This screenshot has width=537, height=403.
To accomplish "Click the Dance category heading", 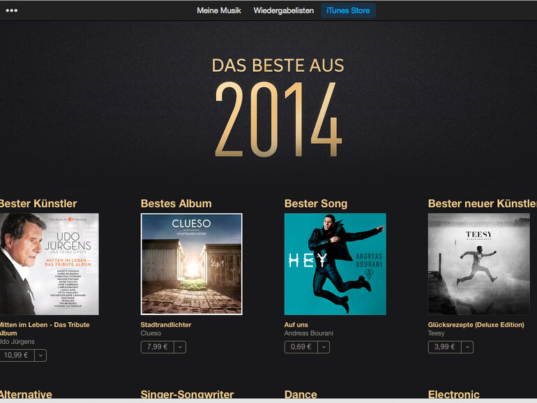I will [301, 394].
